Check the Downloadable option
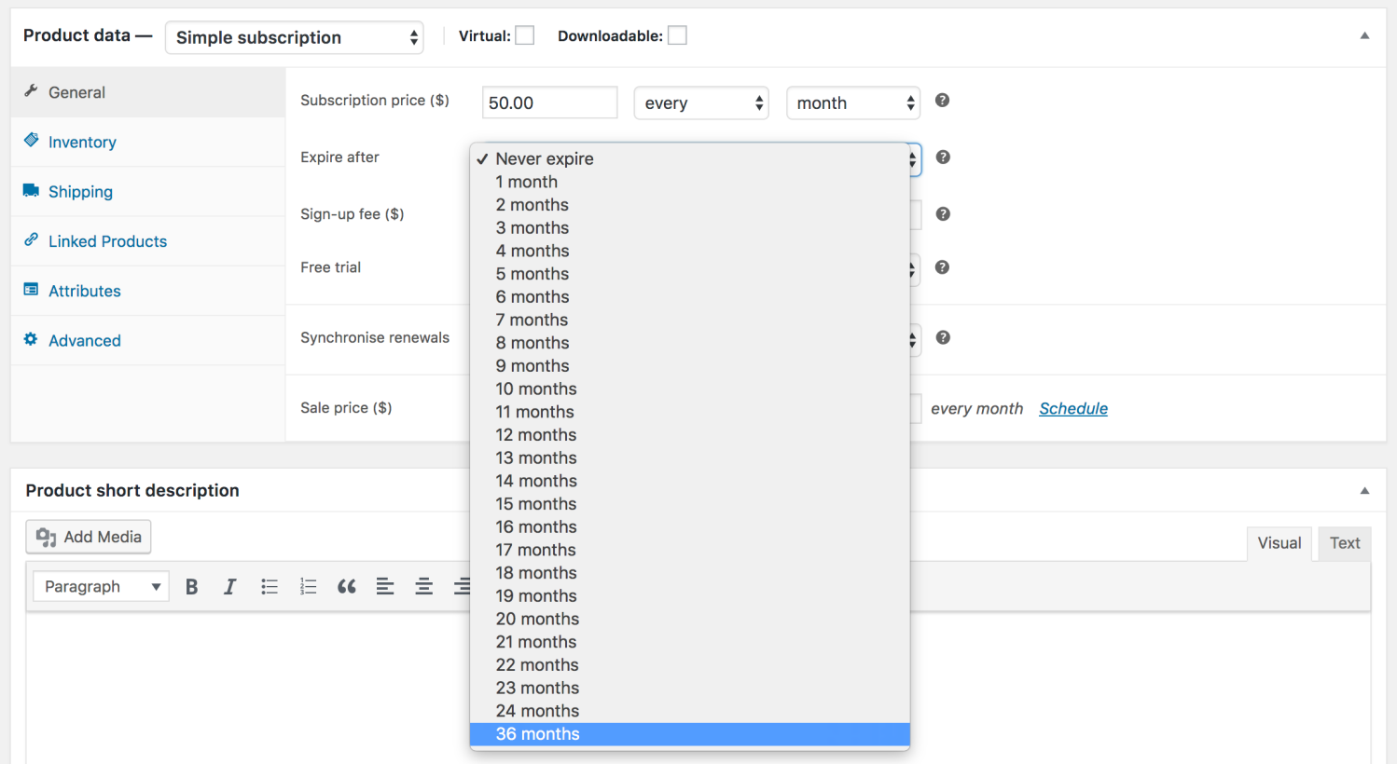Viewport: 1397px width, 764px height. [677, 34]
